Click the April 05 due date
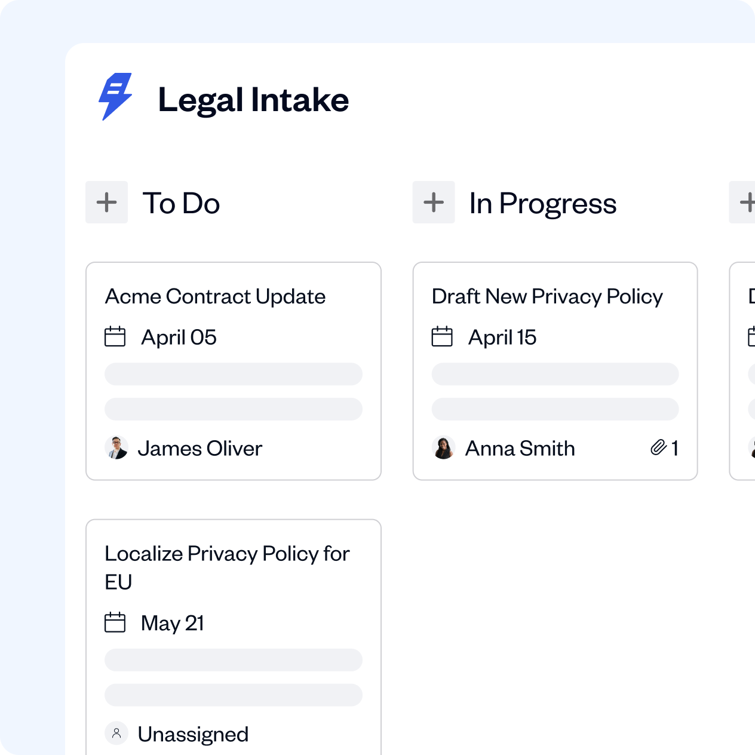Screen dimensions: 755x755 [179, 337]
